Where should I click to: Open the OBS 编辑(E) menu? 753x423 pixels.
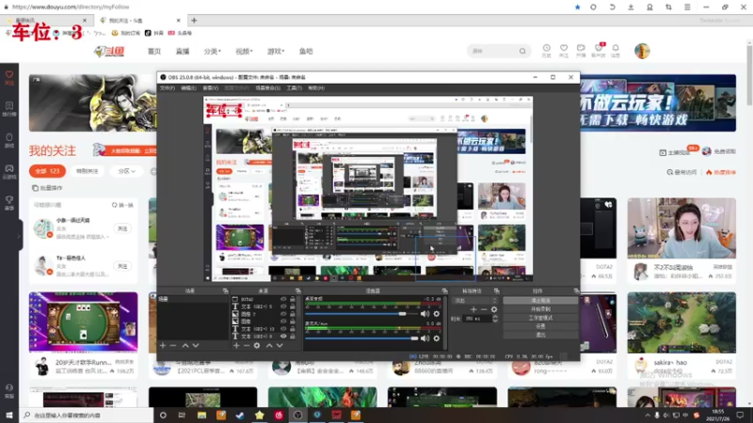point(188,88)
